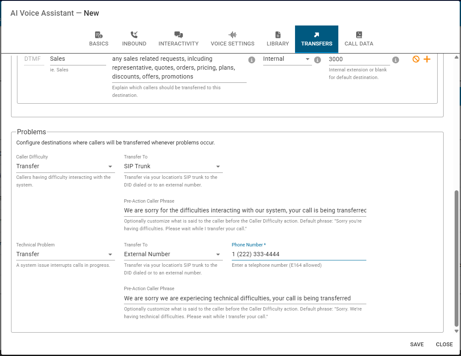Open the External Number Transfer To dropdown
This screenshot has width=461, height=356.
[x=173, y=254]
